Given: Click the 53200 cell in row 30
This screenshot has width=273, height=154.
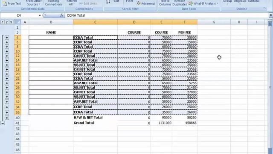Looking at the screenshot, I should [x=185, y=97].
